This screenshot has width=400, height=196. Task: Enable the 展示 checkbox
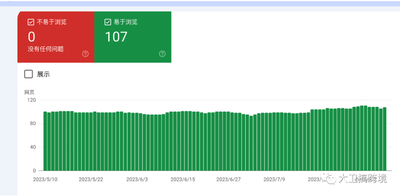tap(29, 74)
